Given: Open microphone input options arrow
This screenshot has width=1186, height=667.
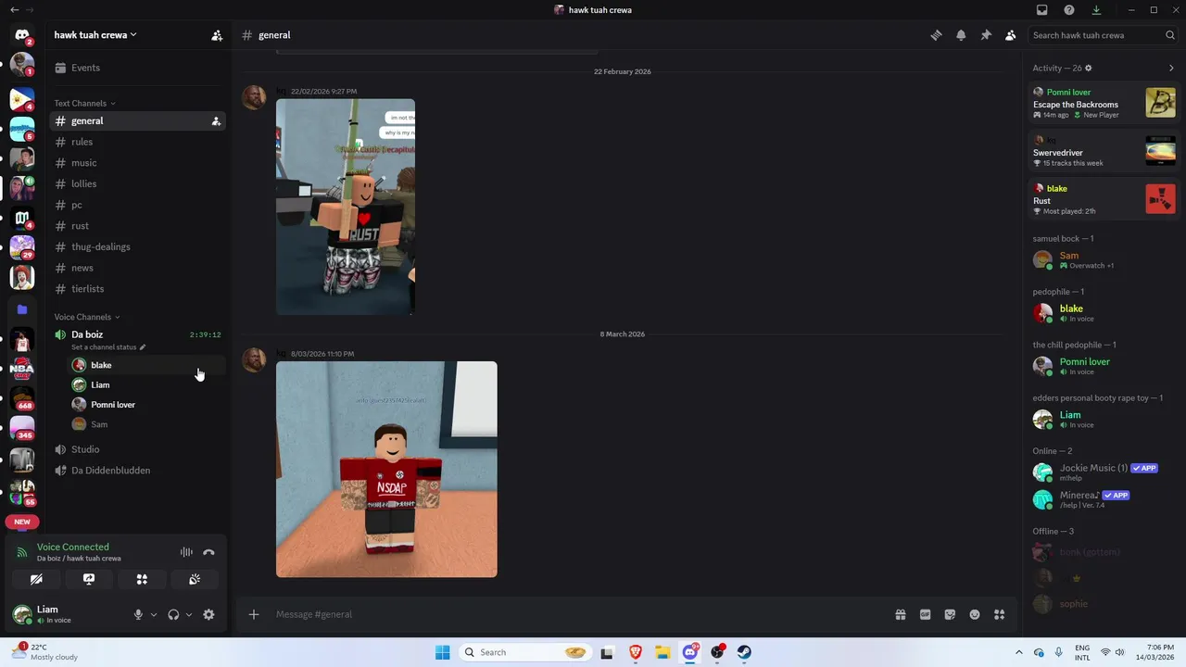Looking at the screenshot, I should [154, 614].
